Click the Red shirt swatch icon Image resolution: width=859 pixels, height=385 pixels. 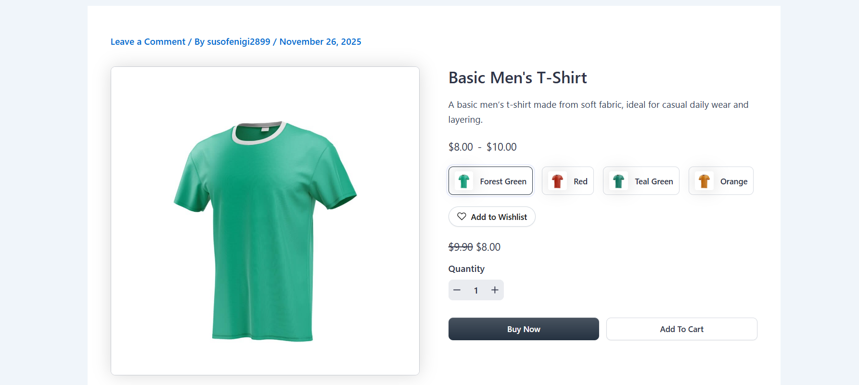tap(557, 181)
